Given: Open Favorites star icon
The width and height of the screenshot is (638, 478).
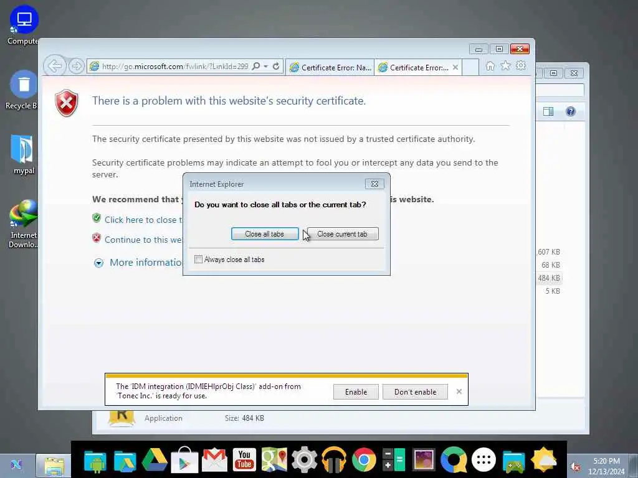Looking at the screenshot, I should pyautogui.click(x=505, y=66).
